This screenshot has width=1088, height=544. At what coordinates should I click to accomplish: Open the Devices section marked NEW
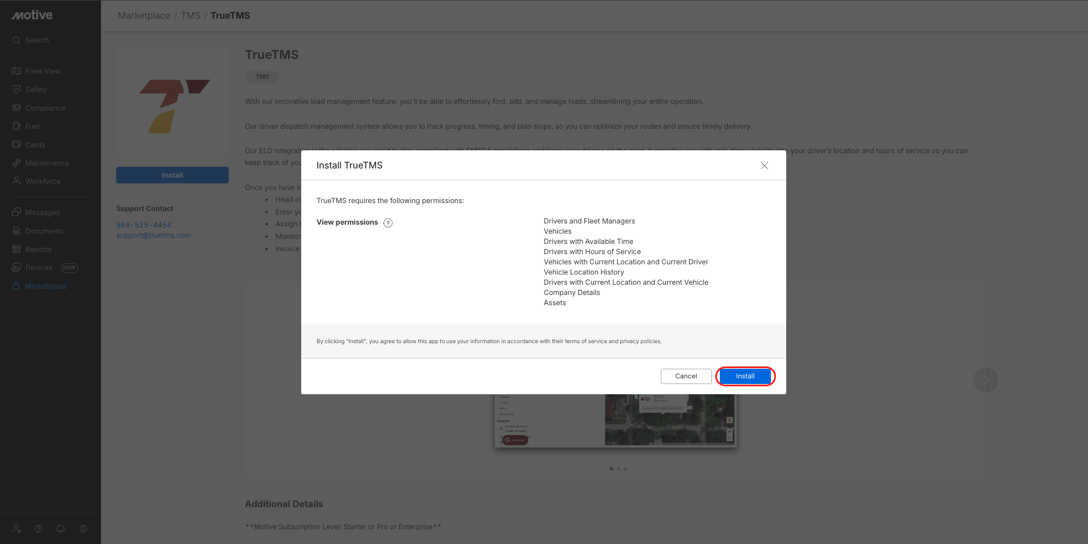pos(45,268)
